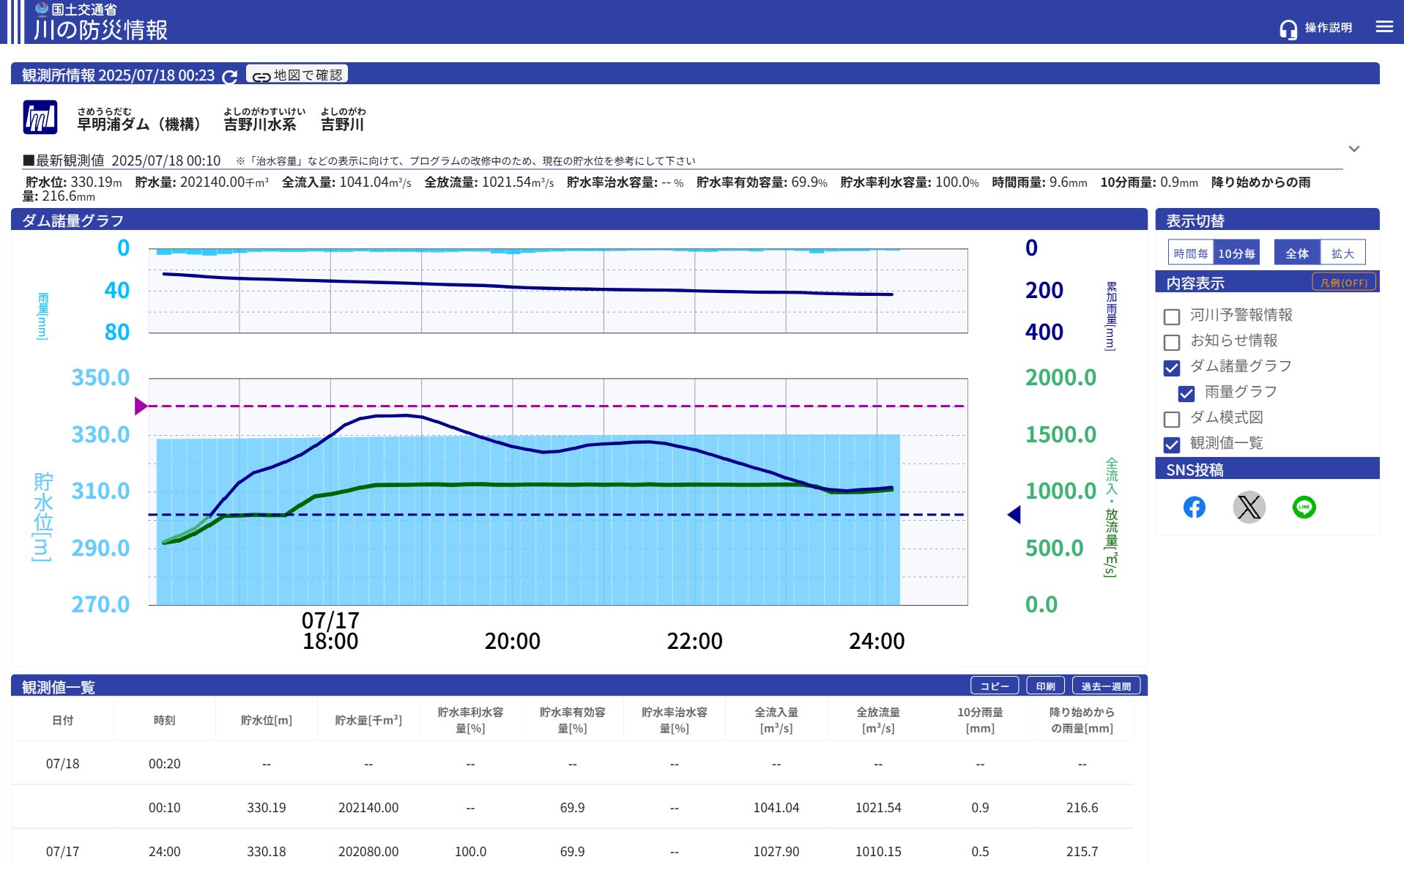Click table cell value 1010.15

click(x=878, y=852)
